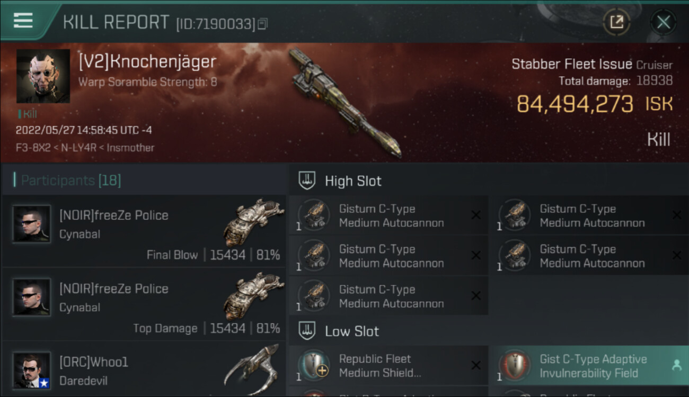Screen dimensions: 689x397
Task: Open the Top Damage freeZe Police entry
Action: [x=144, y=304]
